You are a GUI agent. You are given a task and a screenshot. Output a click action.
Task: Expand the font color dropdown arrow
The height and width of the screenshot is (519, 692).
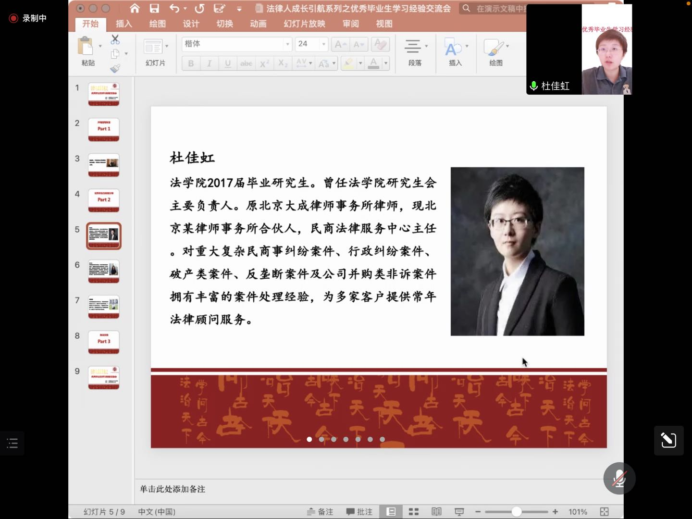point(386,63)
